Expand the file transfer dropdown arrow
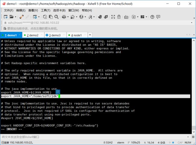The height and width of the screenshot is (145, 196). (77, 17)
